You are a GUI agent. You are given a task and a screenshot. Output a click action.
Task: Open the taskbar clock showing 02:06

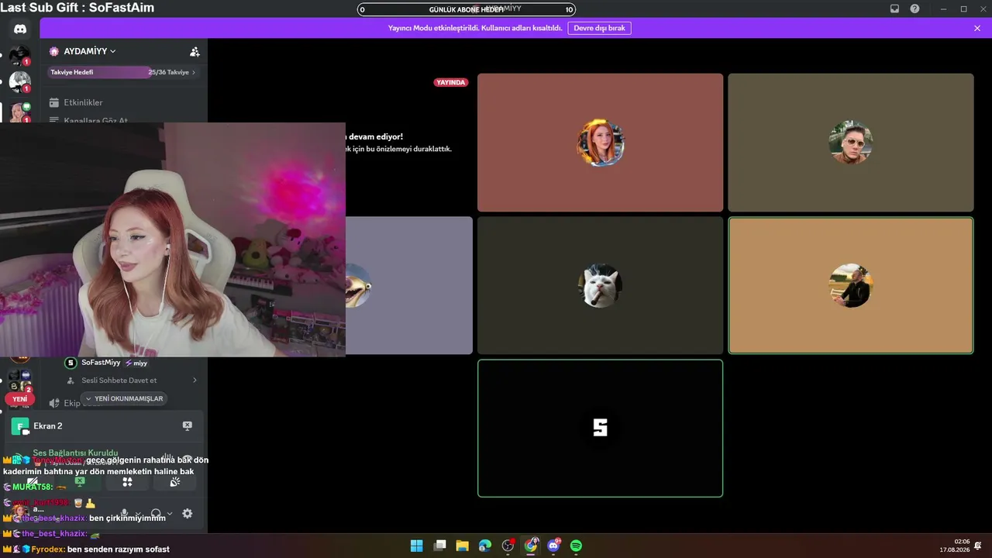click(954, 546)
